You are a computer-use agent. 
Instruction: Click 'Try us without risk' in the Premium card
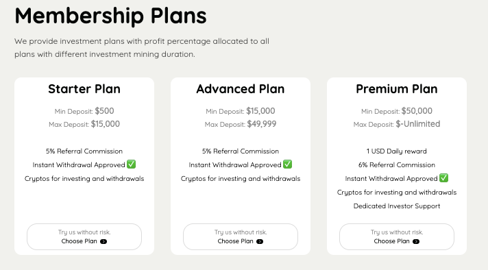pos(397,232)
